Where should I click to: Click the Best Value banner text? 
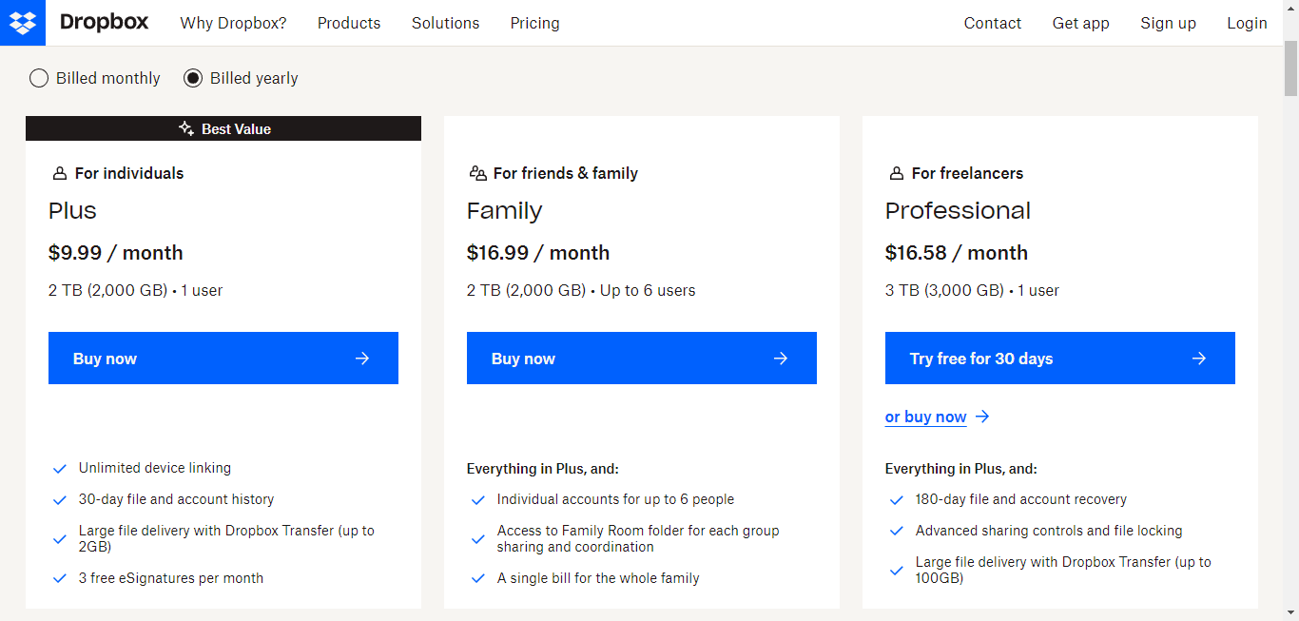point(236,128)
